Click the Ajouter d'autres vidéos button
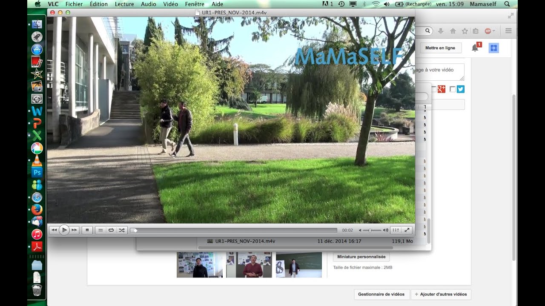This screenshot has width=545, height=306. 441,294
